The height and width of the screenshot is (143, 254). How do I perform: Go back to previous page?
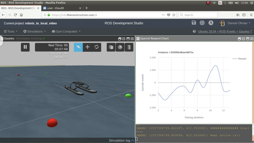pyautogui.click(x=3, y=15)
